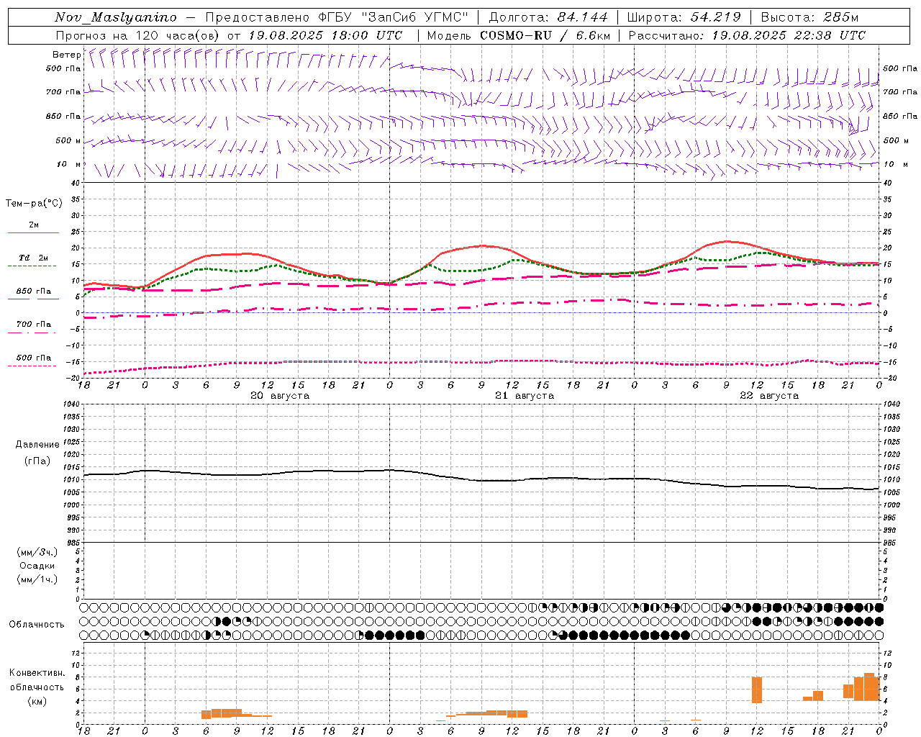Click the 500 м wind level label on the left
The image size is (921, 737).
click(68, 140)
